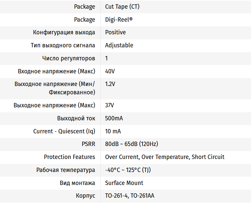Select the 40V input voltage value

[110, 71]
